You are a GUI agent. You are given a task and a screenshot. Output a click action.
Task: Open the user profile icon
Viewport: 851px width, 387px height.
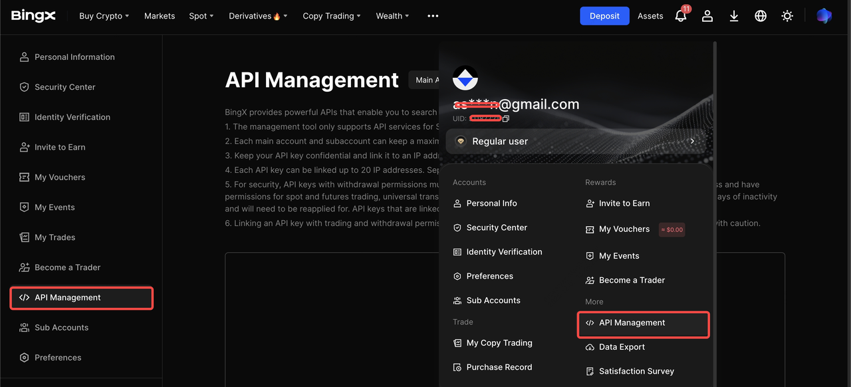pos(707,16)
